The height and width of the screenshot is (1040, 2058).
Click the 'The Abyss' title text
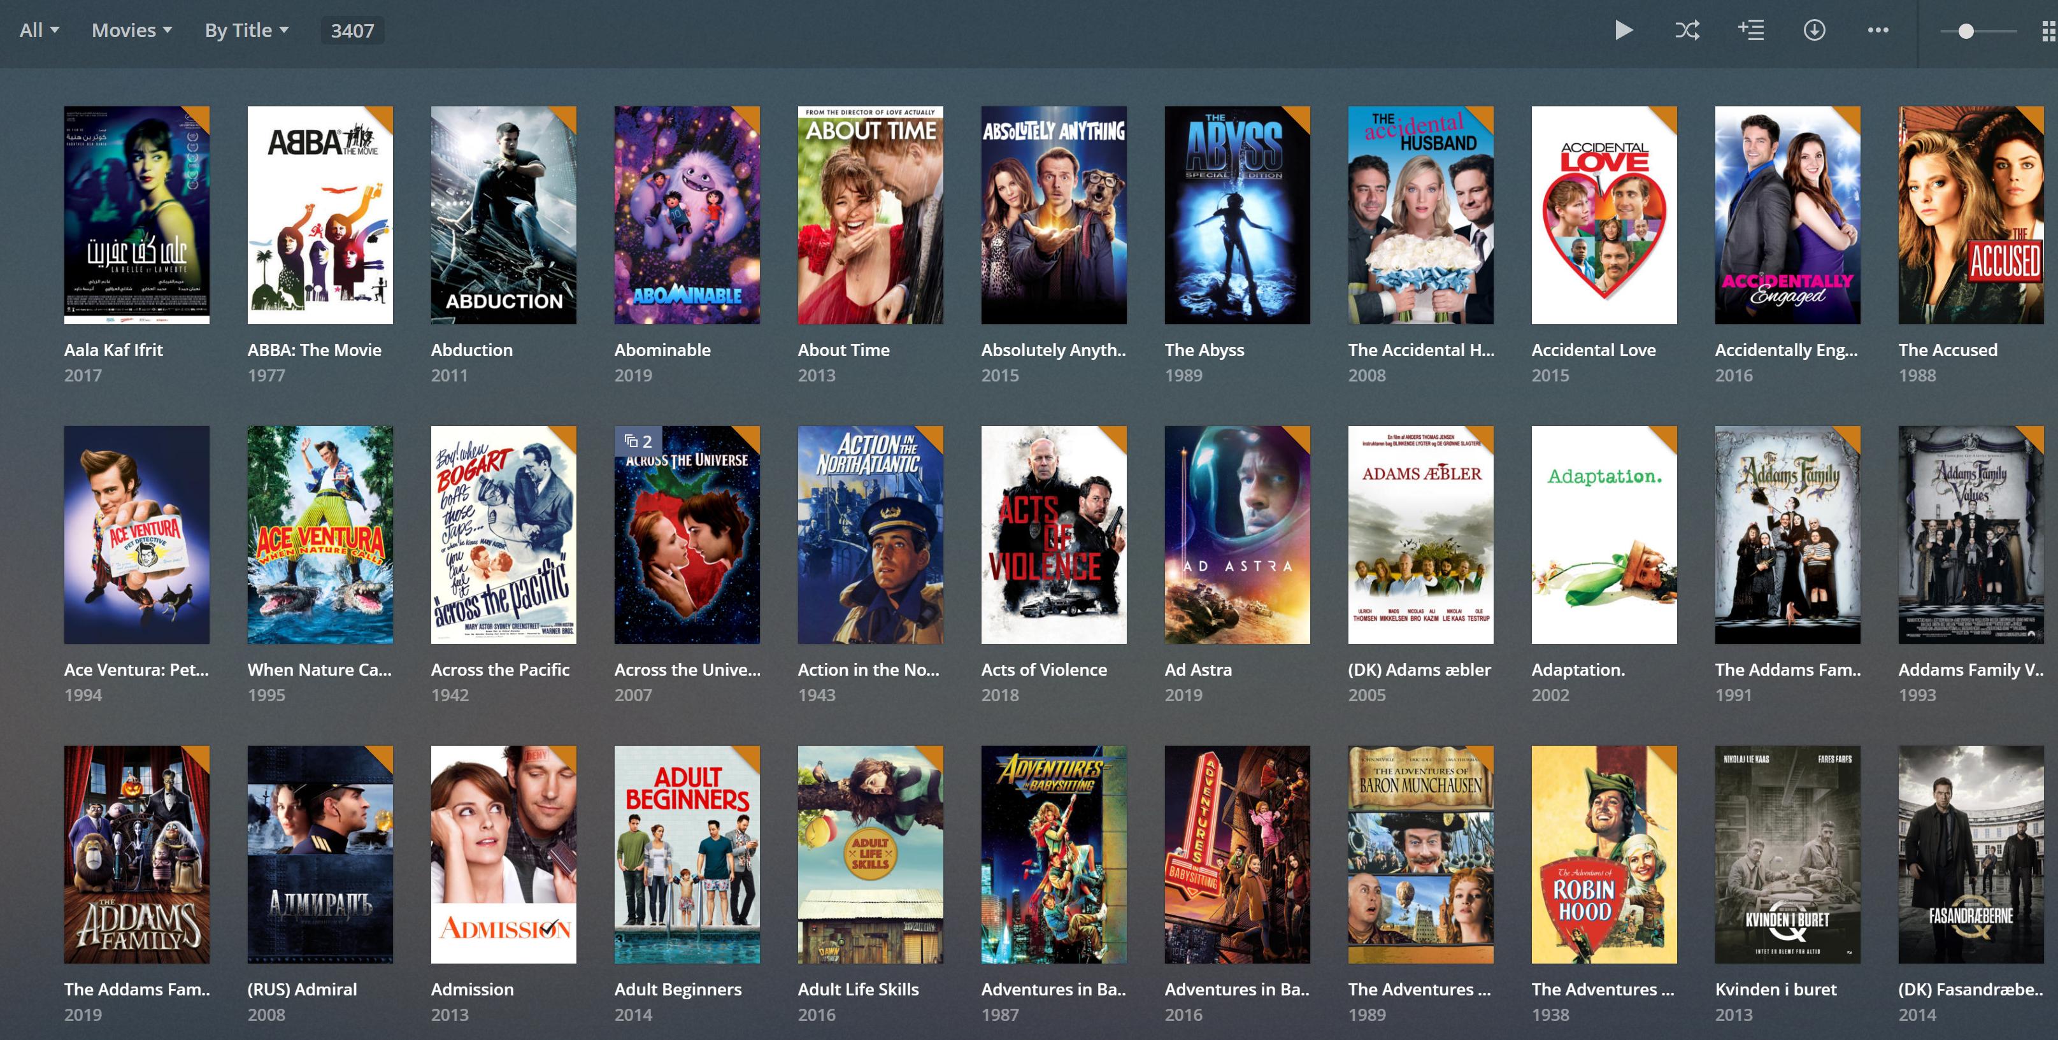click(1204, 350)
